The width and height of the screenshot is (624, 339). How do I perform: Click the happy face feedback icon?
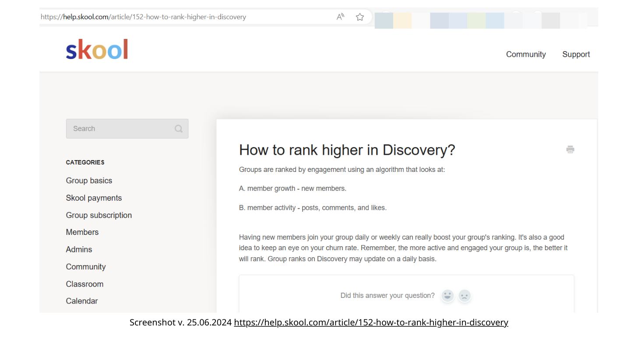click(x=448, y=296)
